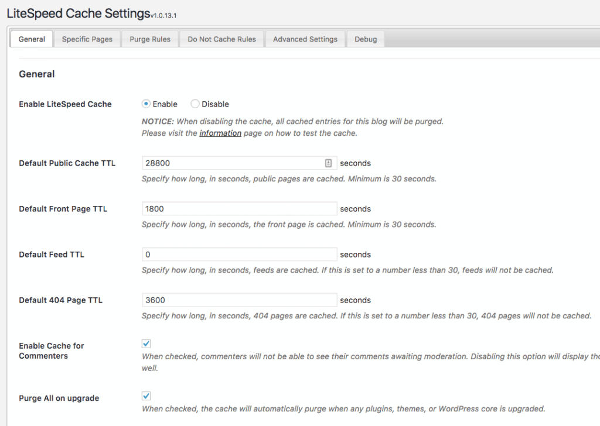The image size is (600, 426).
Task: Click the General section heading
Action: click(37, 74)
